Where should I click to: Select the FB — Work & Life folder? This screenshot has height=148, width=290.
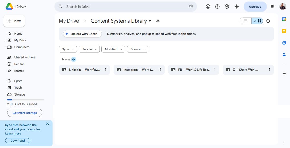click(x=194, y=70)
